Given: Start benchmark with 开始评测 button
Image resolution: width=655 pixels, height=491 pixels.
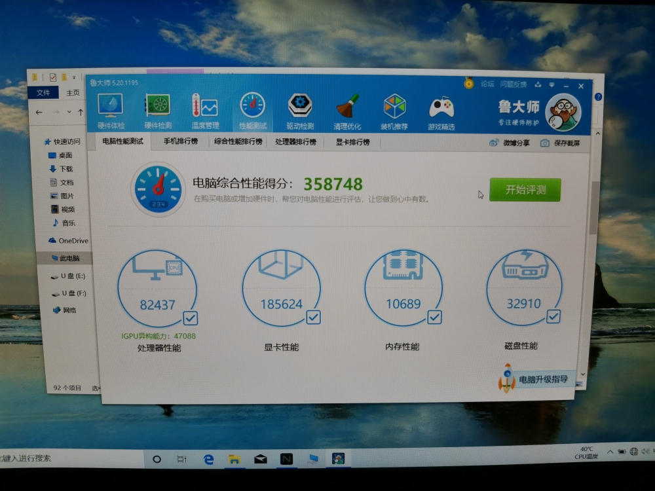Looking at the screenshot, I should 525,190.
